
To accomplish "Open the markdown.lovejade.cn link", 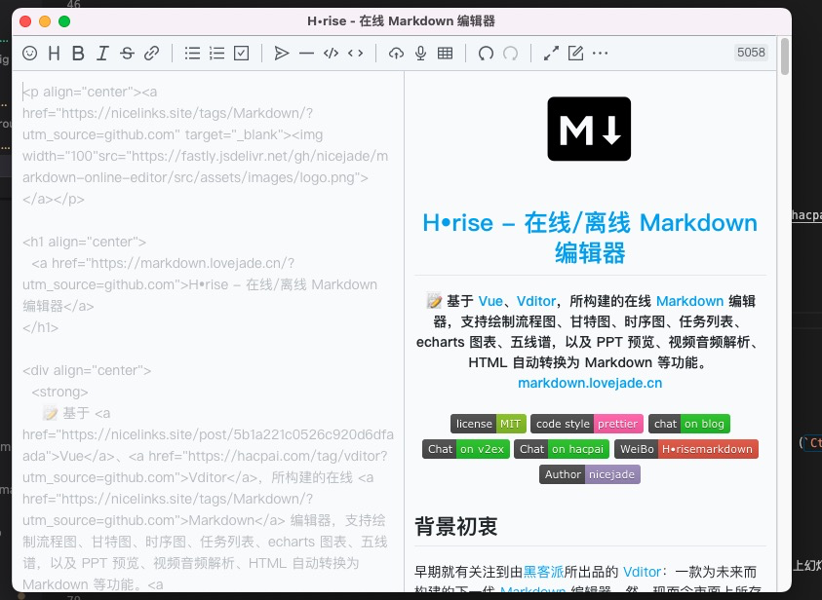I will tap(589, 383).
